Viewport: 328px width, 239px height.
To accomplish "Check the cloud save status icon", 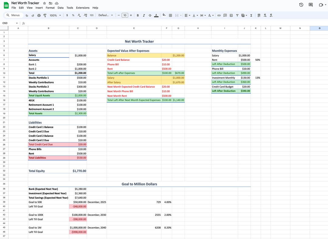I will pos(56,3).
